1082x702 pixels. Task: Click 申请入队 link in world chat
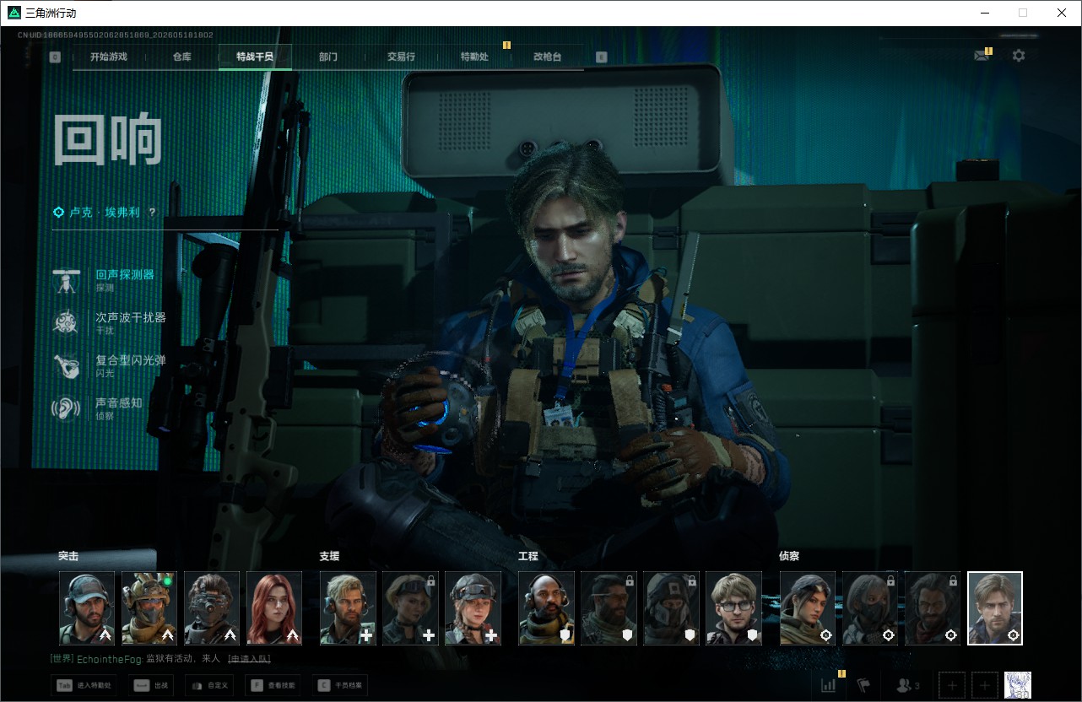[x=249, y=658]
